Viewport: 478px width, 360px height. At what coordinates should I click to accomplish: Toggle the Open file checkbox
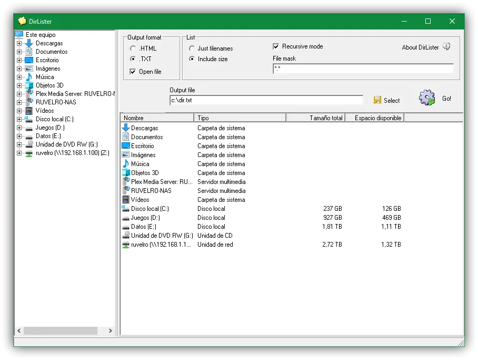pos(133,72)
